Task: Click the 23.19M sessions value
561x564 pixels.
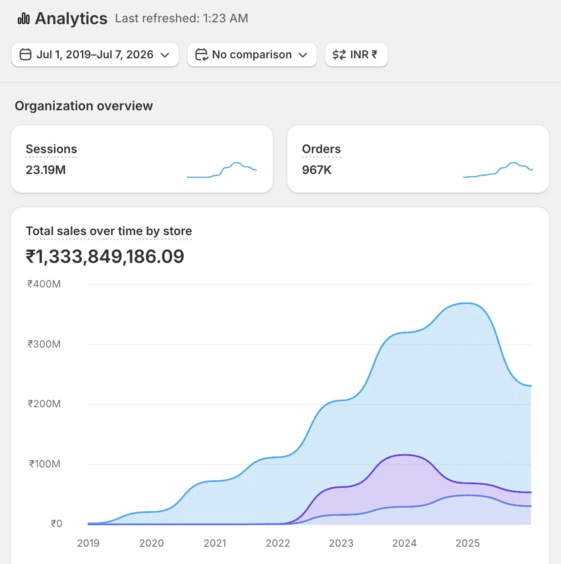Action: point(46,170)
